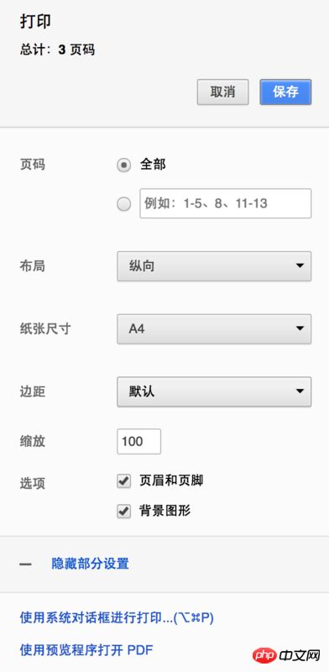Uncheck the 背景图形 checkbox
The image size is (329, 672).
point(124,512)
